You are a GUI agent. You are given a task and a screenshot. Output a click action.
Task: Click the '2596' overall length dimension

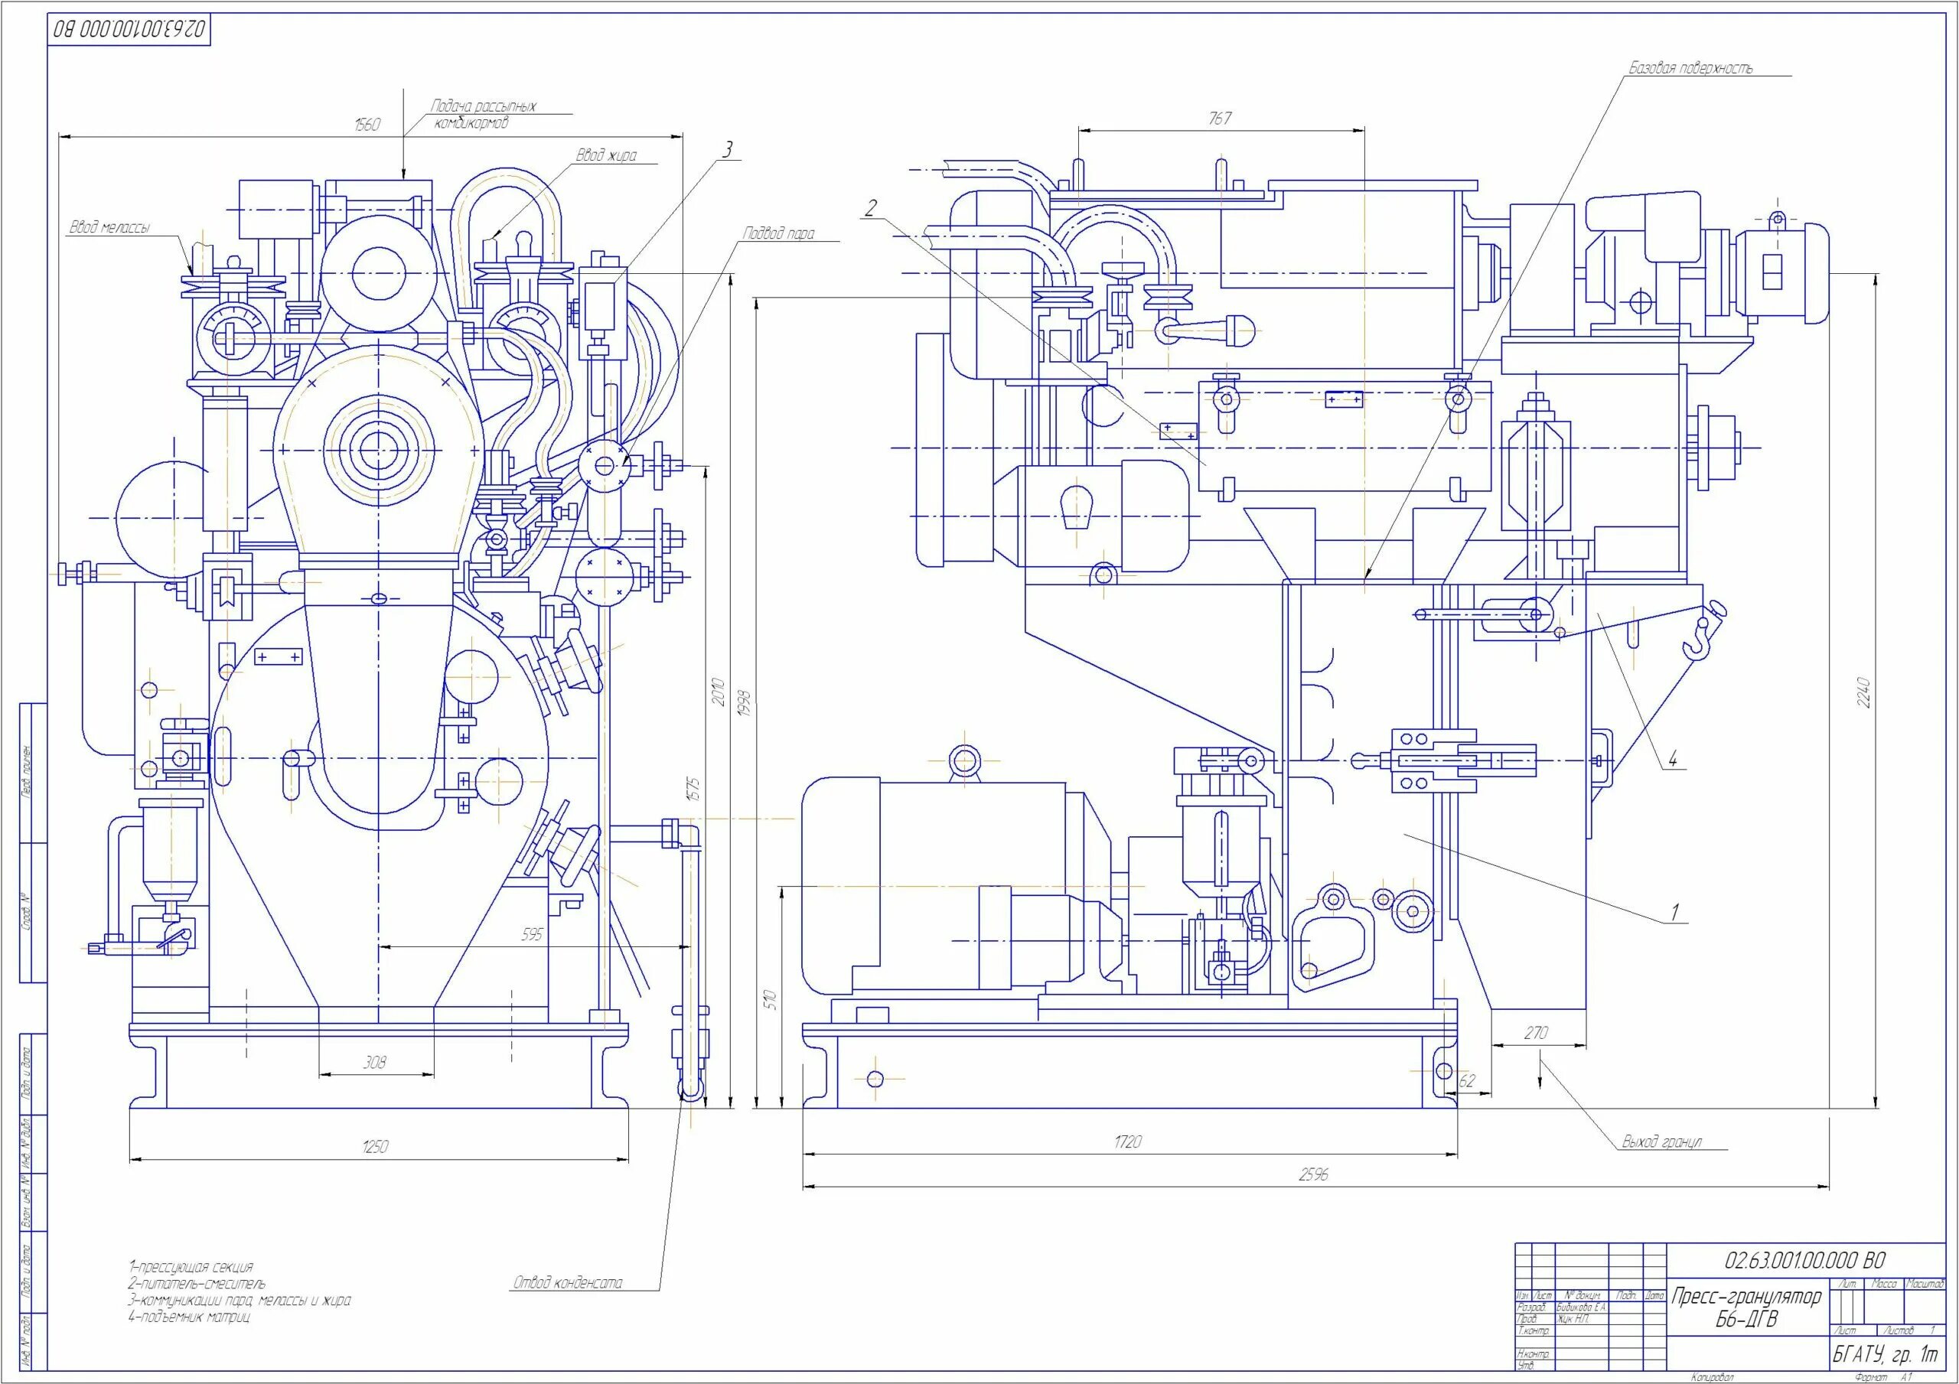(1313, 1175)
